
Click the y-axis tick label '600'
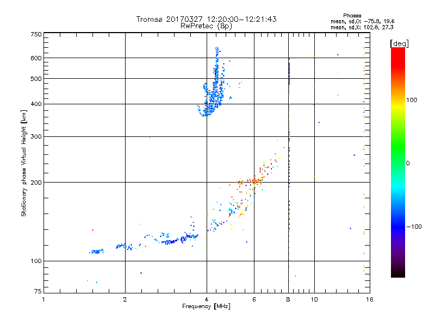point(36,58)
